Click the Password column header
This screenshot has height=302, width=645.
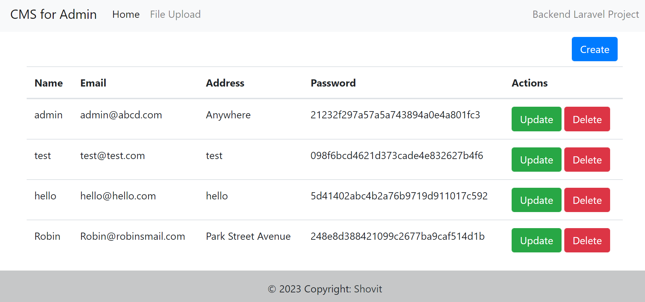pyautogui.click(x=333, y=83)
